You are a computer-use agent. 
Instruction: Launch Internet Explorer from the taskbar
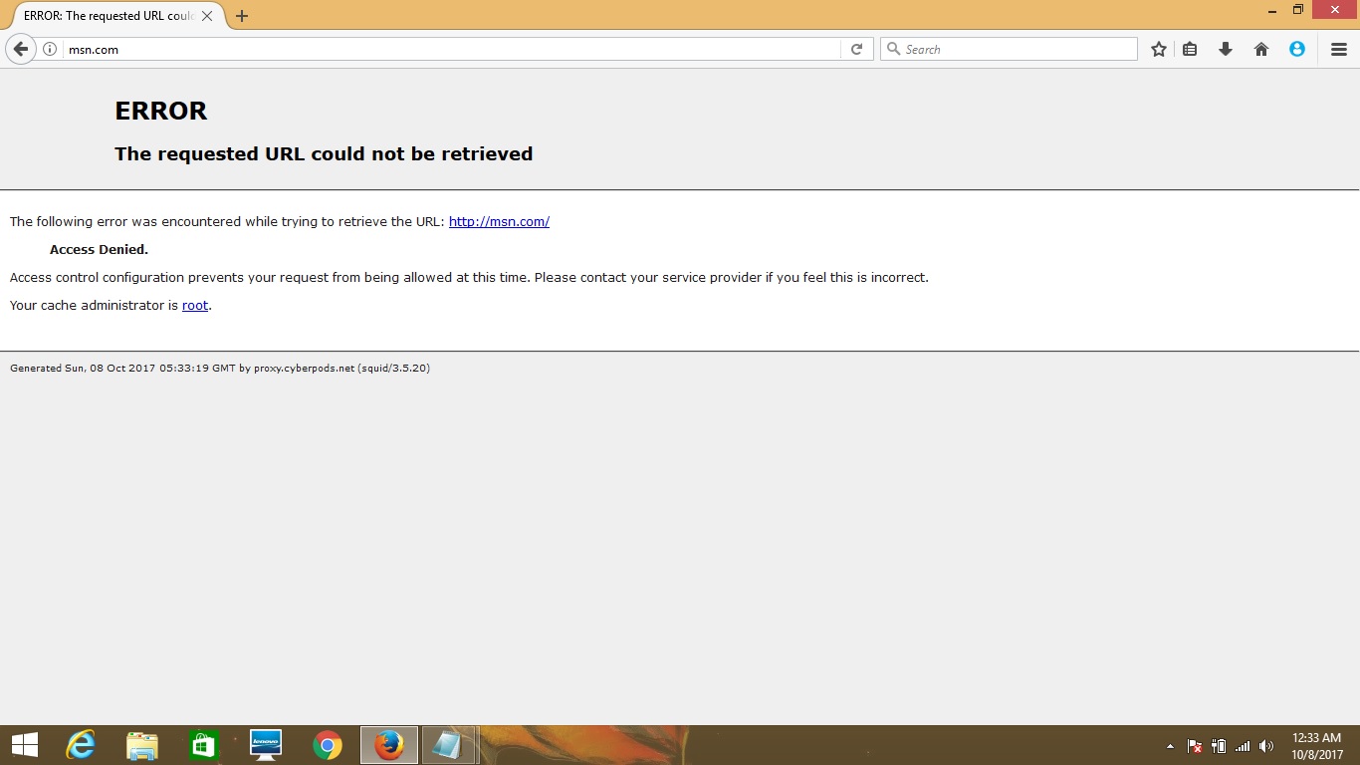click(80, 745)
